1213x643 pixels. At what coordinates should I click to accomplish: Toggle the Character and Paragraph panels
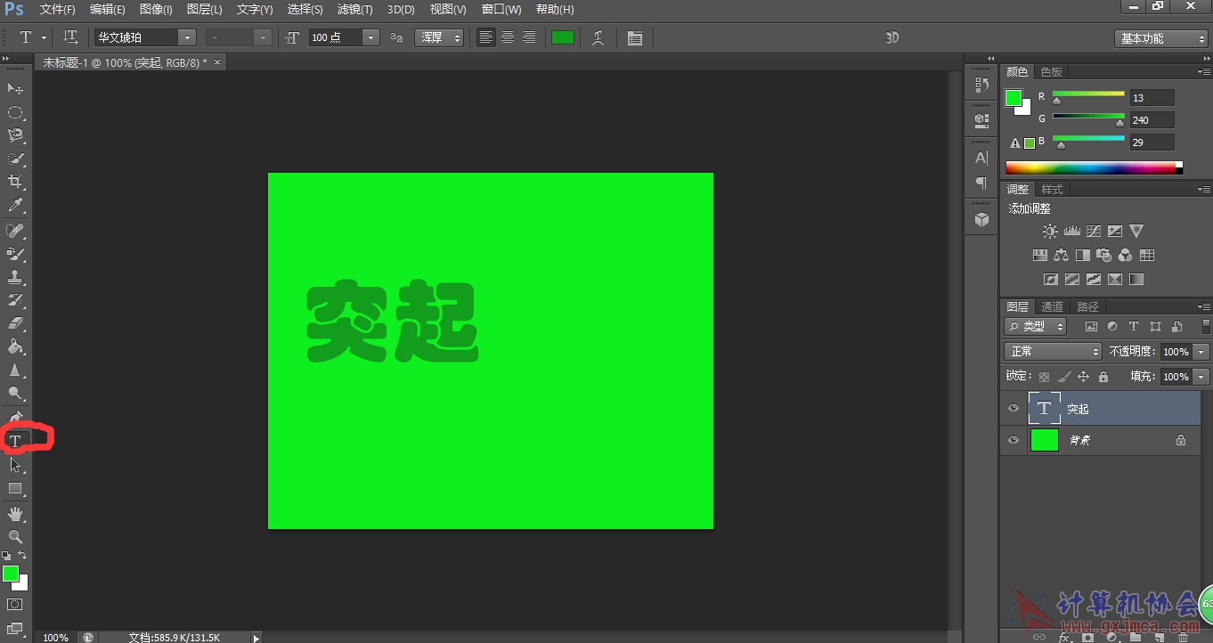(x=634, y=38)
